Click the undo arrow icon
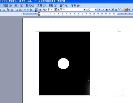 [24, 10]
